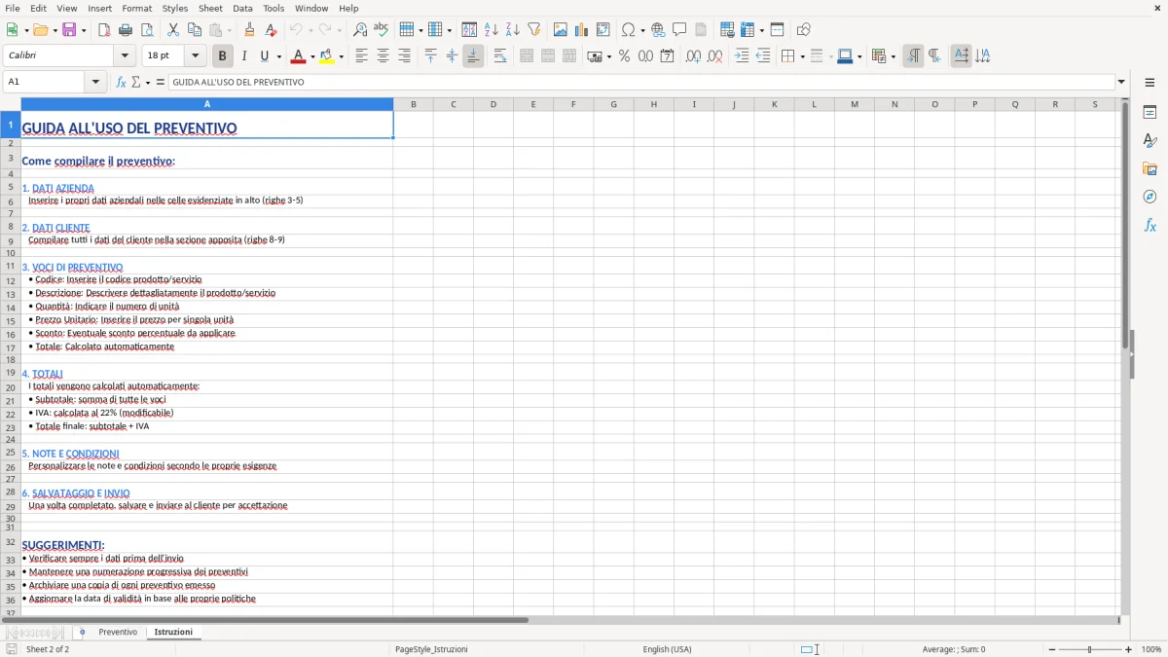Screen dimensions: 1168x657
Task: Switch to the Preventivo sheet tab
Action: tap(117, 631)
